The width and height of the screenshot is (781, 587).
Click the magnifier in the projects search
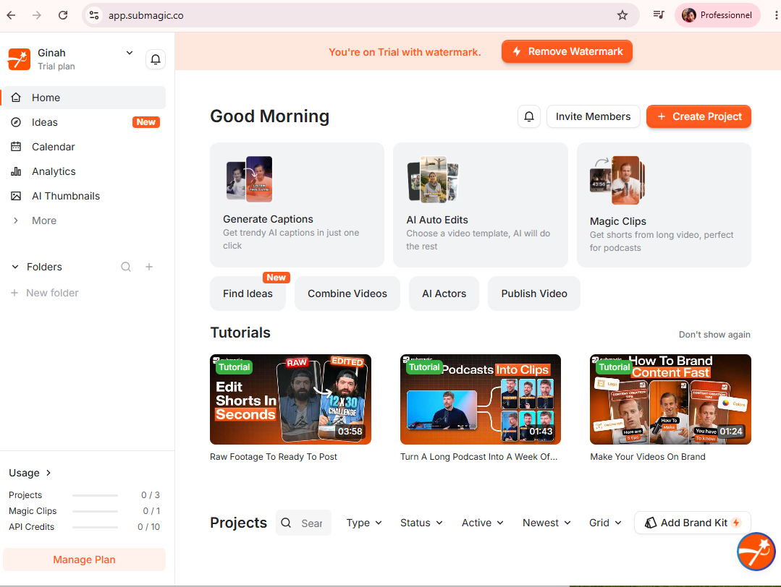tap(286, 523)
